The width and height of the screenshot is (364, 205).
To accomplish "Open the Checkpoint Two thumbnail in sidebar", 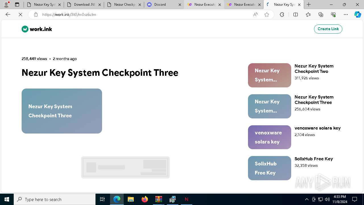I will click(270, 75).
